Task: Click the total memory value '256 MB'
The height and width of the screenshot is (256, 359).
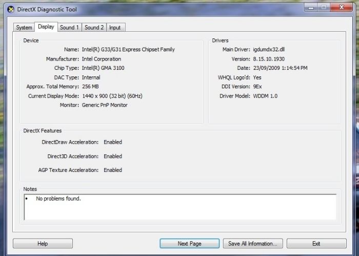Action: [x=90, y=87]
